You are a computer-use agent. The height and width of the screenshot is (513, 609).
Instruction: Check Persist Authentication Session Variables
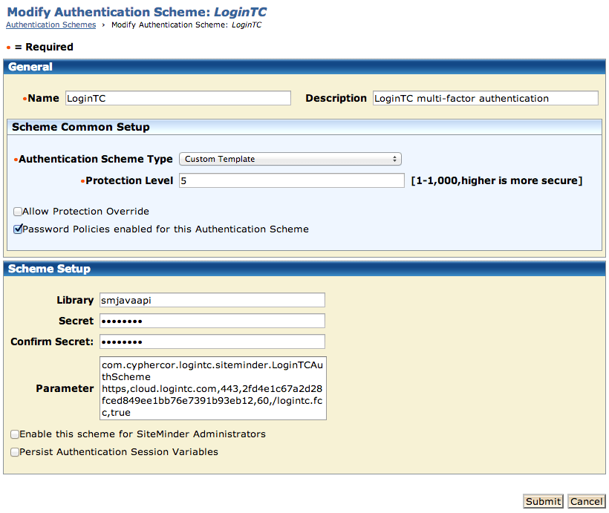pos(15,452)
